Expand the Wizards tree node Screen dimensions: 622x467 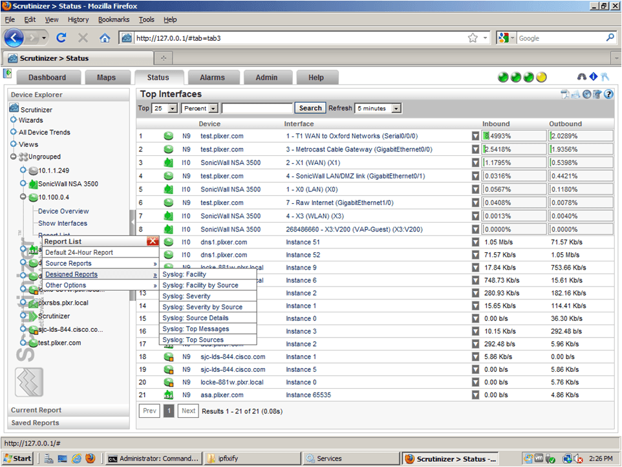14,120
